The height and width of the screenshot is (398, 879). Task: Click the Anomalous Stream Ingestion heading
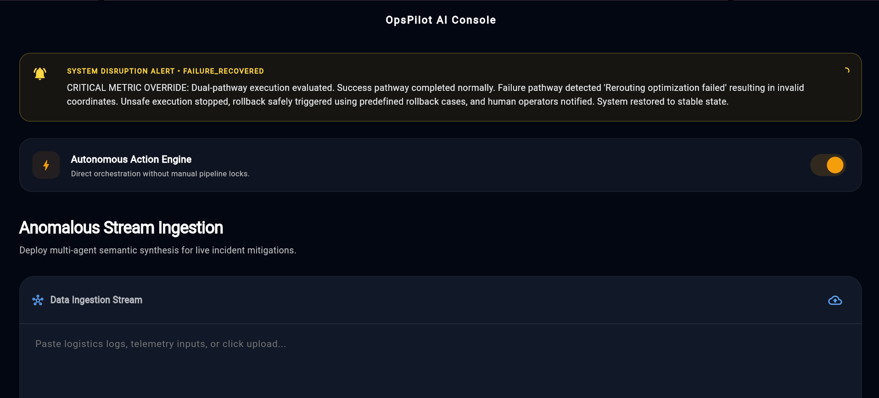point(121,228)
